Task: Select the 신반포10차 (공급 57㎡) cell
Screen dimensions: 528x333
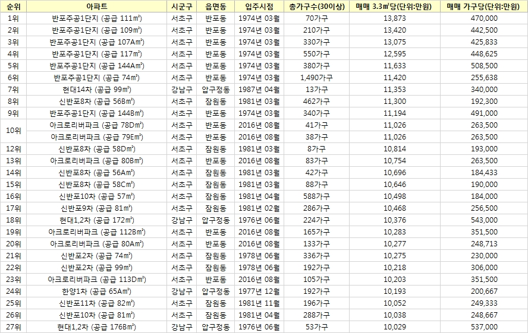Action: (x=97, y=196)
